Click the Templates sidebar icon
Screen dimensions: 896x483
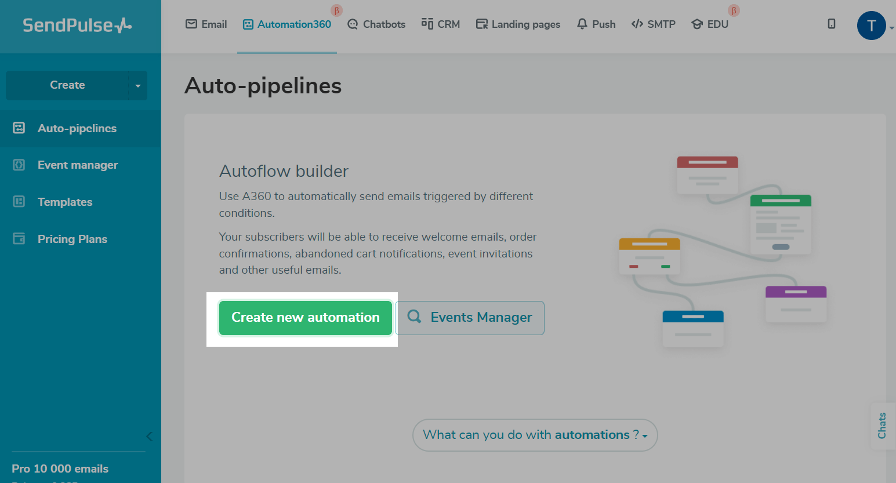(x=19, y=202)
